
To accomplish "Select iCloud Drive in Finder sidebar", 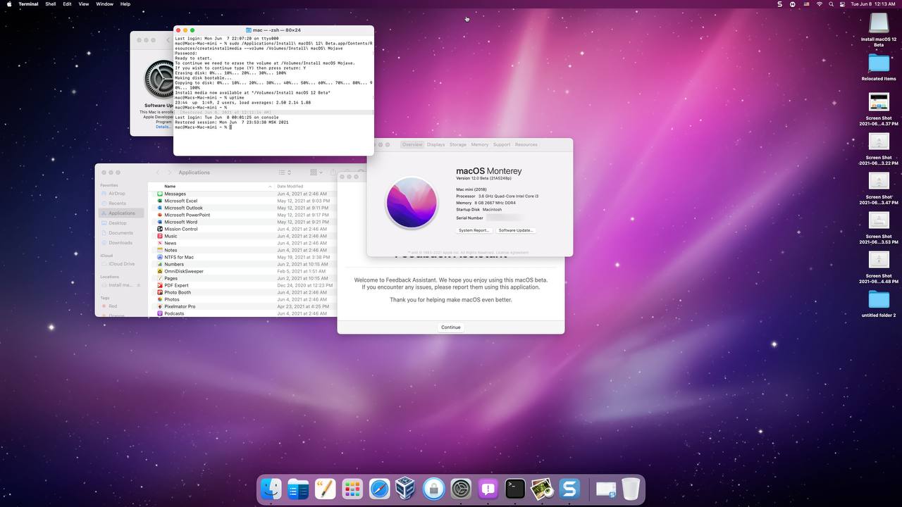I will pyautogui.click(x=122, y=264).
